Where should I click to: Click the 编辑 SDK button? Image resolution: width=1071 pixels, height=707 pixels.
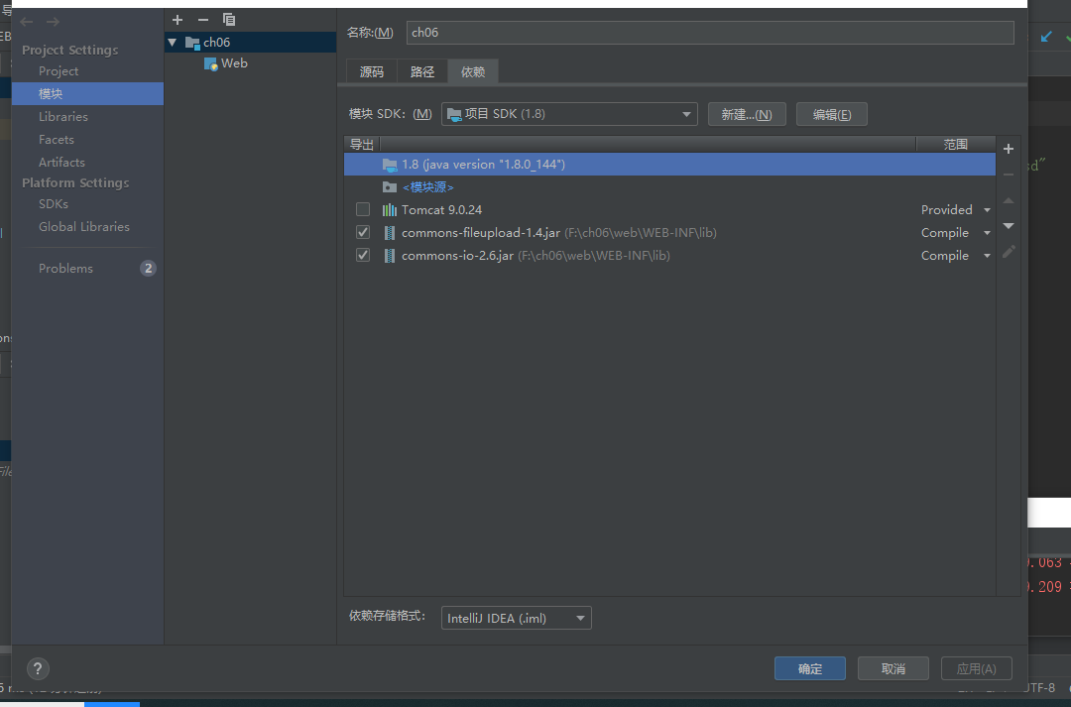point(832,114)
